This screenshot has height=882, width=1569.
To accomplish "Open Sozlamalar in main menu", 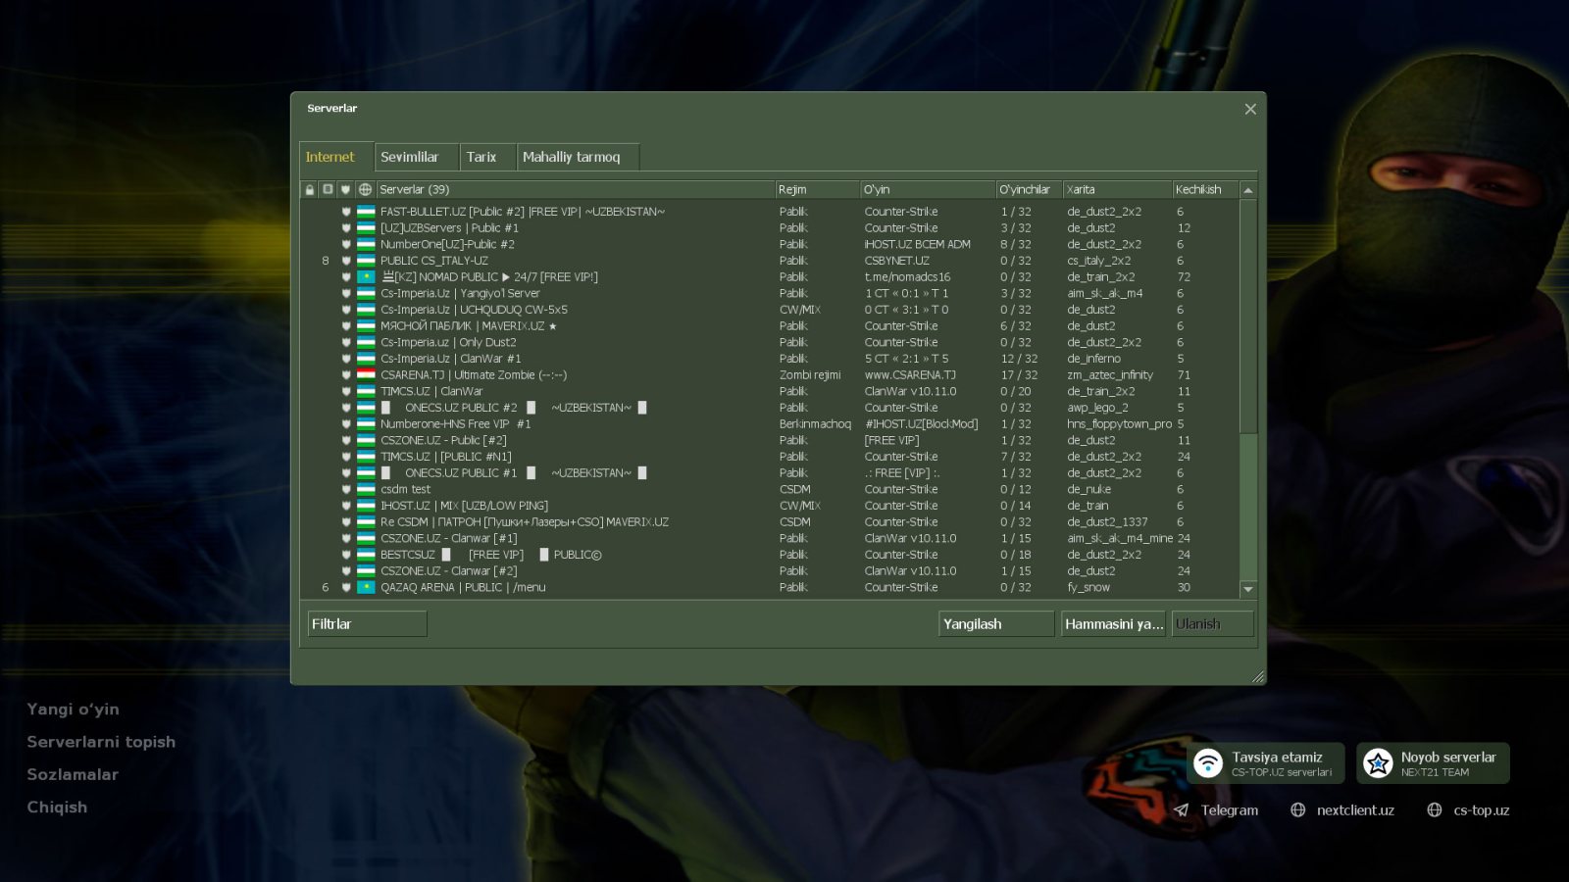I will 73,774.
